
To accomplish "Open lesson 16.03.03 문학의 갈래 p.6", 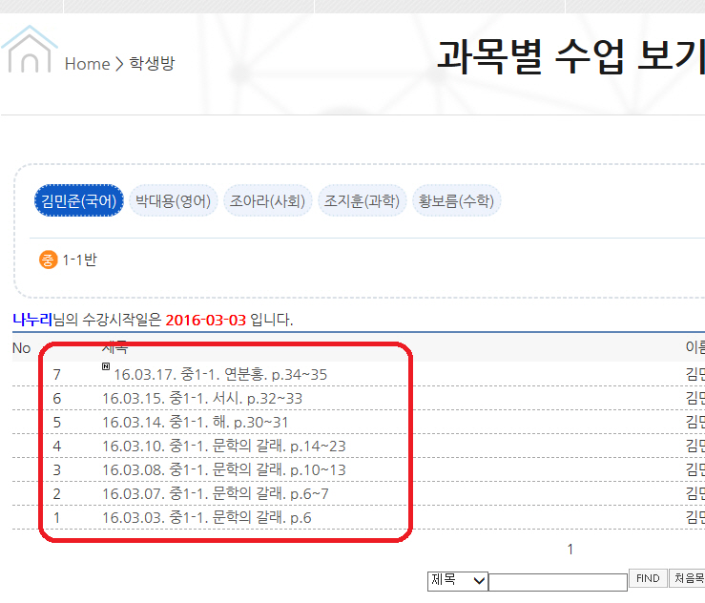I will [x=207, y=517].
